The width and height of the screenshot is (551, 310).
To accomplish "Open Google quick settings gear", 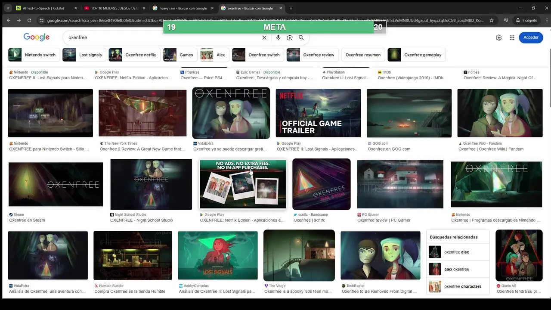I will coord(498,37).
